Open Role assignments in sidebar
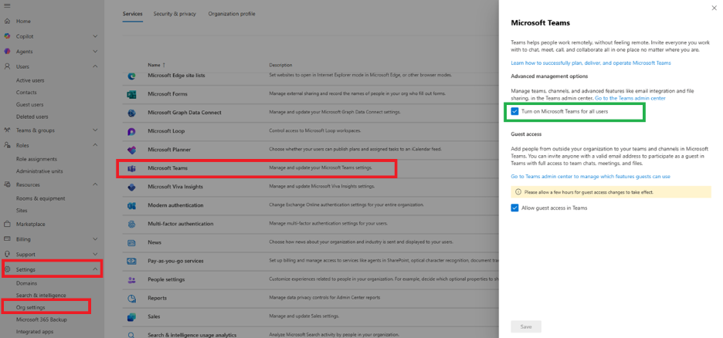 pos(37,159)
